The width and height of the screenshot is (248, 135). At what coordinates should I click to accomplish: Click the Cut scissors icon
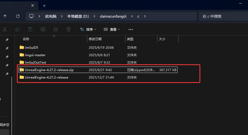point(5,29)
